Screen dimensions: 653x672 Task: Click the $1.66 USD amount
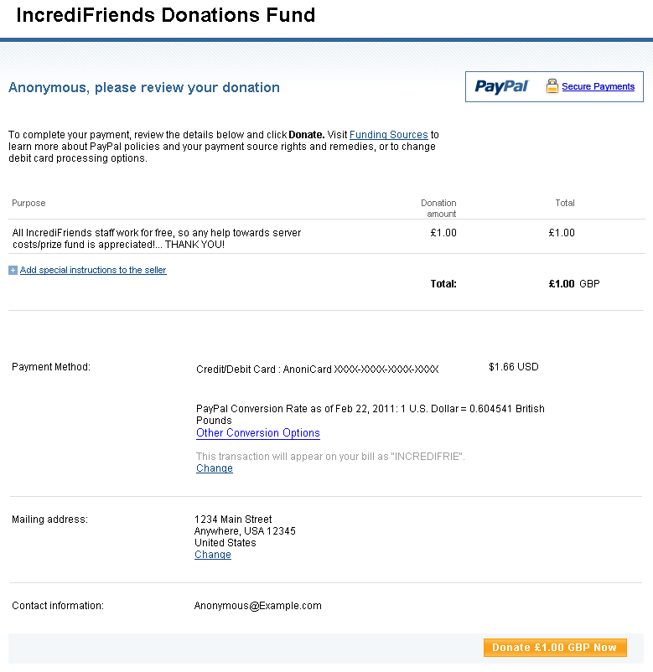pos(513,367)
